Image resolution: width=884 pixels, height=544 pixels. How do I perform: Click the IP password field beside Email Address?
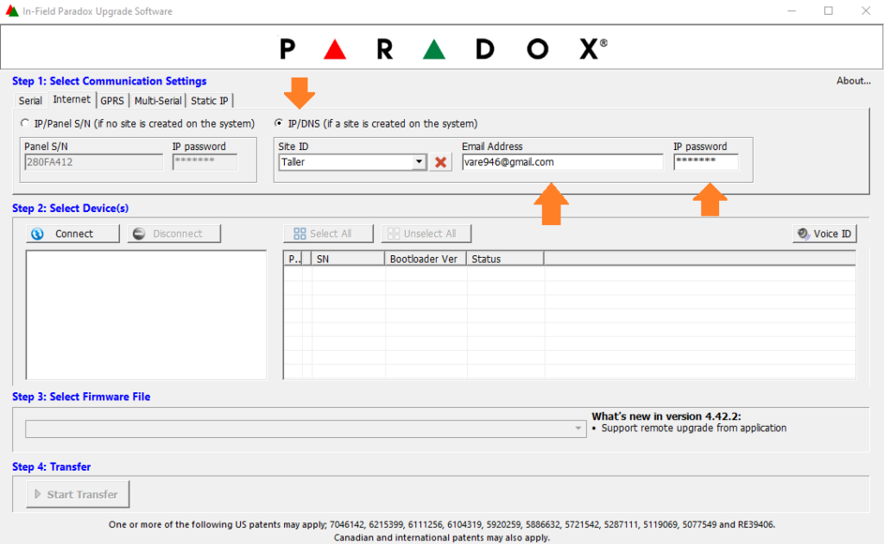pyautogui.click(x=706, y=162)
